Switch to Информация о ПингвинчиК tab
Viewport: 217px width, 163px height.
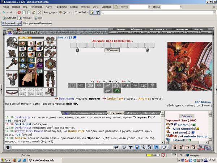click(x=38, y=24)
